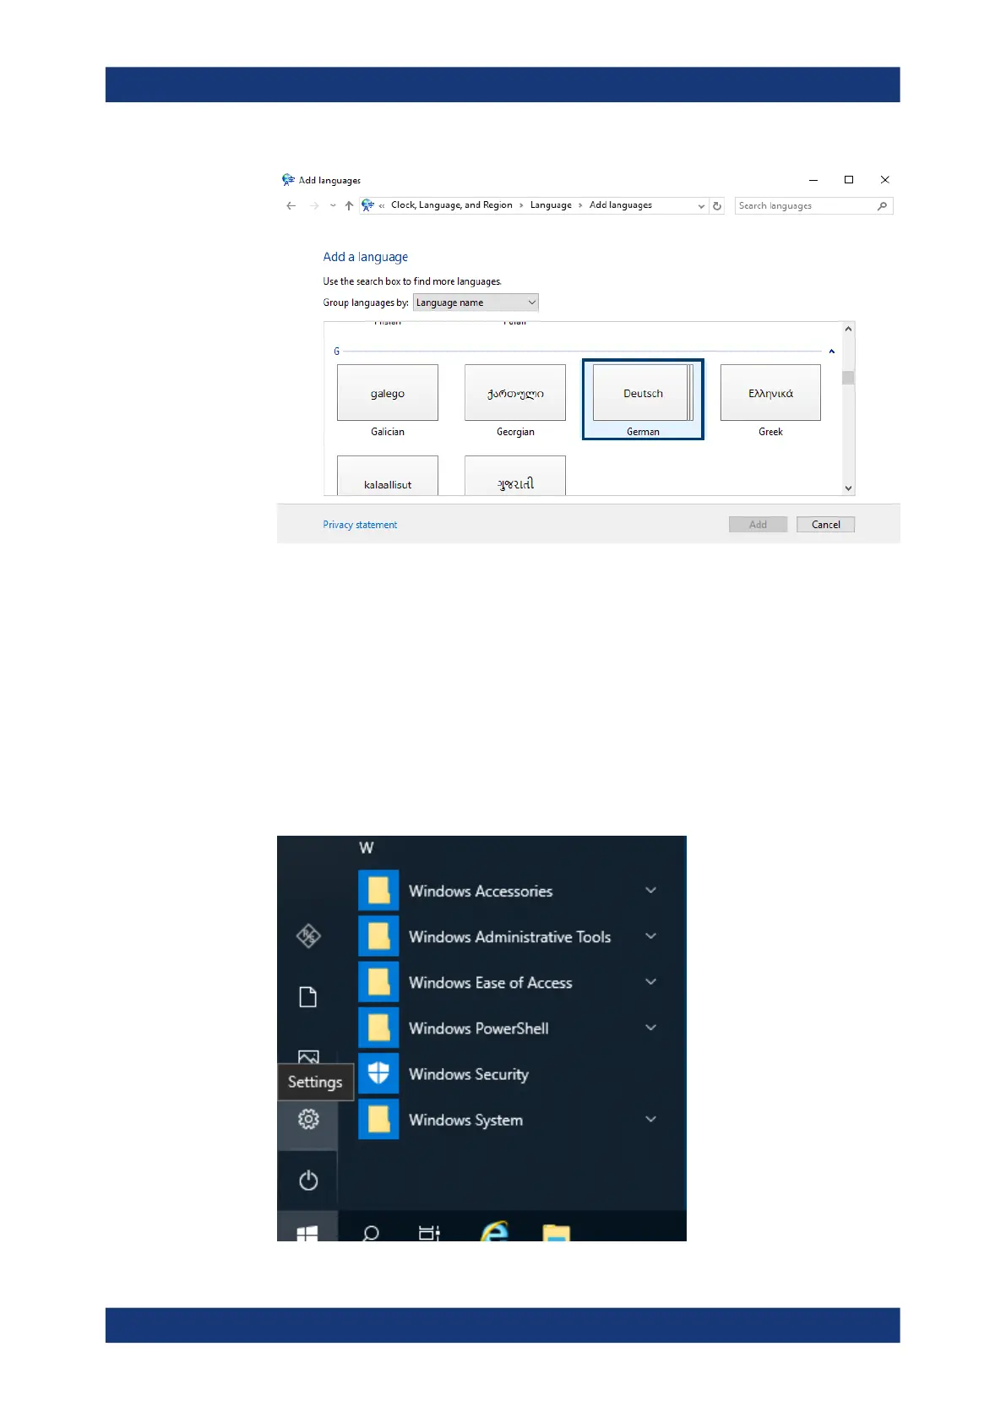Collapse the G language group

click(831, 352)
